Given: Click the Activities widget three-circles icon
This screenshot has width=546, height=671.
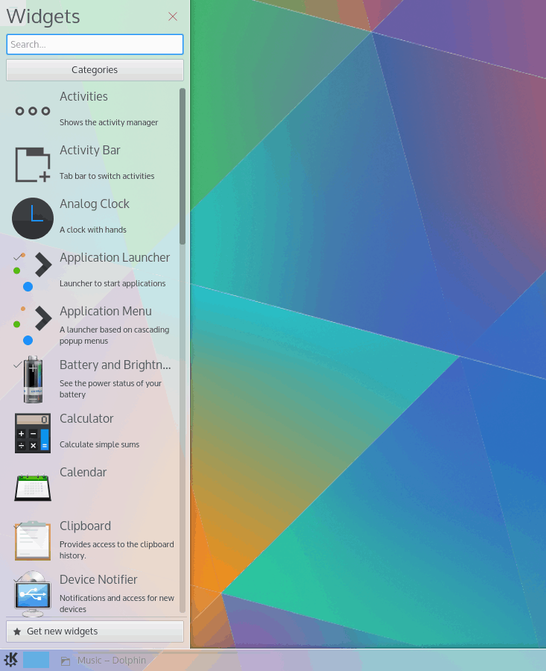Looking at the screenshot, I should coord(33,111).
